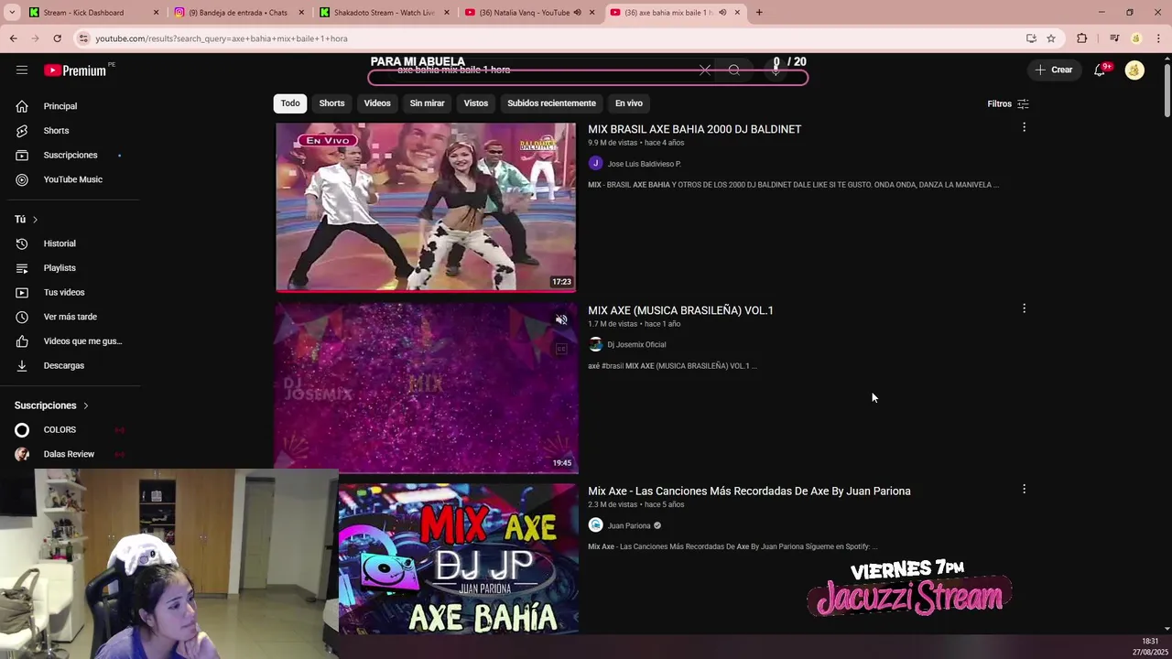This screenshot has height=659, width=1172.
Task: Open Mix Axe Las Canciones Más Recordadas title
Action: [x=749, y=492]
